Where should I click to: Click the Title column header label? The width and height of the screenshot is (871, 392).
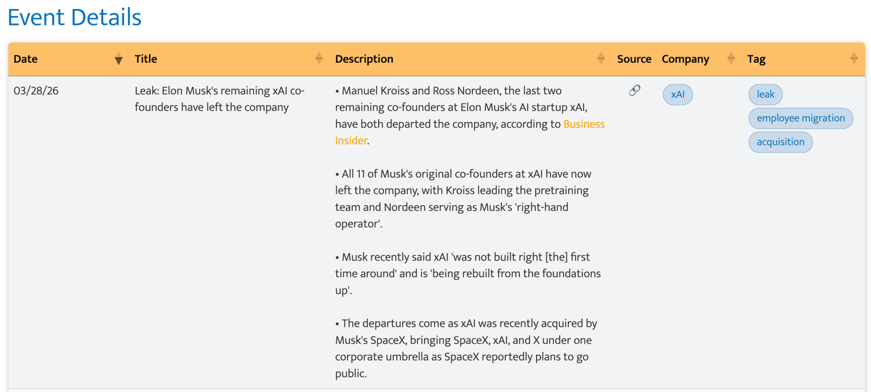146,59
